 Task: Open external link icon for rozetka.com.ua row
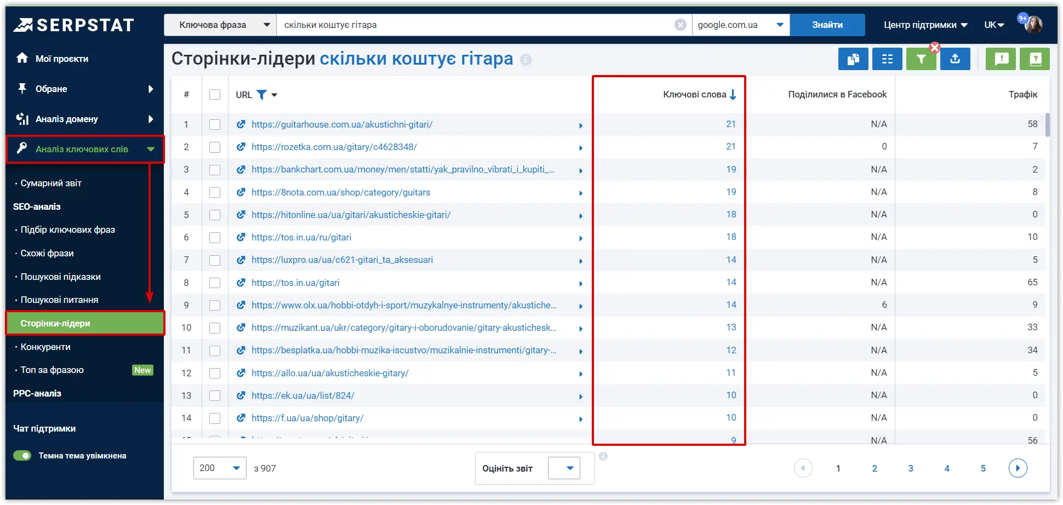coord(241,147)
